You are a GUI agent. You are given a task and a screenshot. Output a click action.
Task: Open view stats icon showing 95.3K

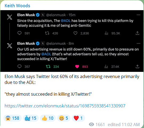(106, 33)
